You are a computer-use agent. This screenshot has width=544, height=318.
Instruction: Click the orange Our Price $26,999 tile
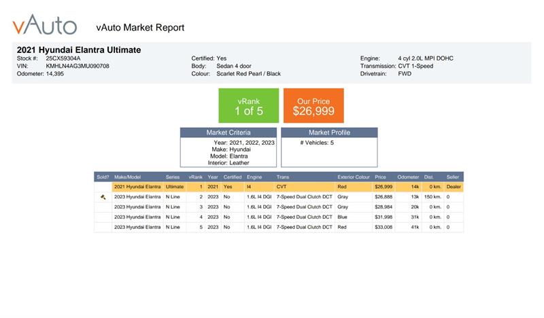click(x=313, y=105)
